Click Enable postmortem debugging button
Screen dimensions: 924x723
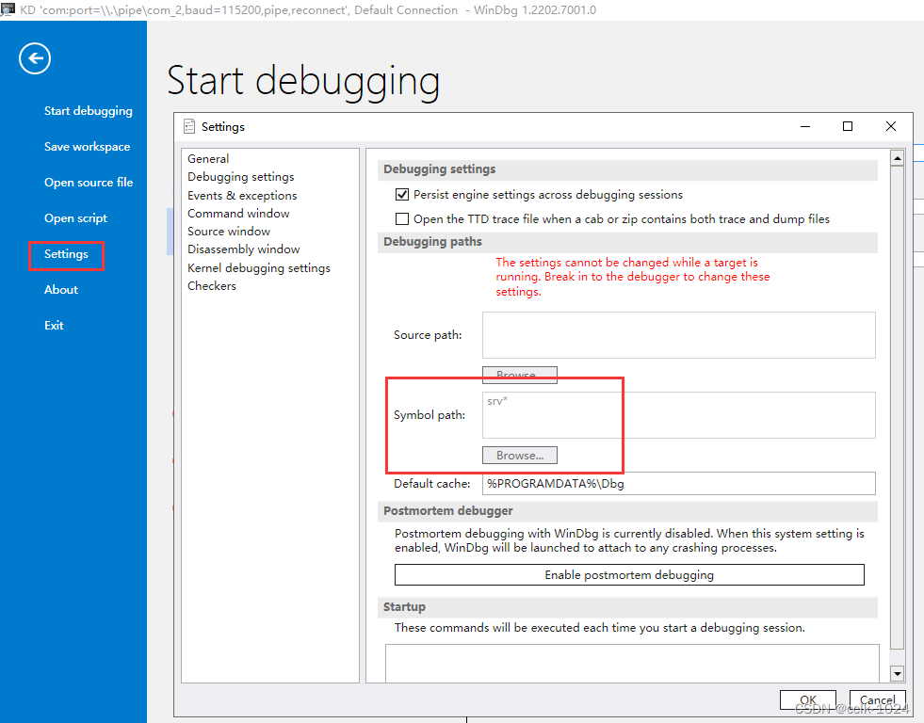pyautogui.click(x=629, y=574)
